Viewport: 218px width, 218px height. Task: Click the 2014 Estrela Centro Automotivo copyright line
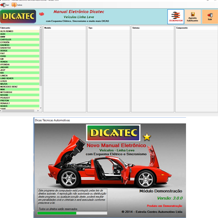[152, 212]
